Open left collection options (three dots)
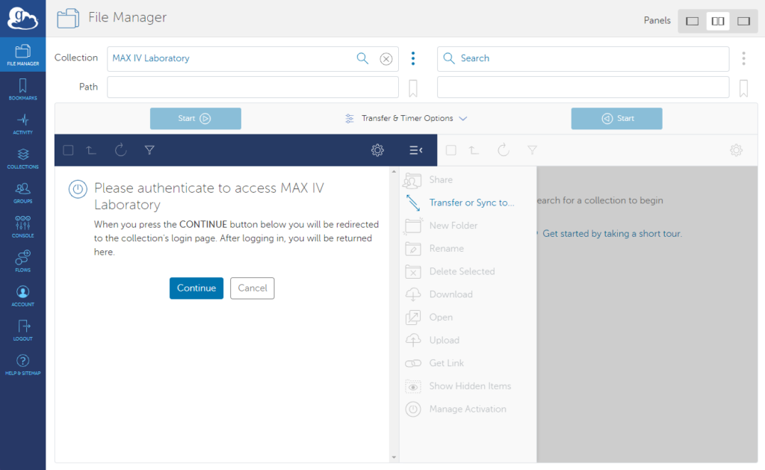 (413, 58)
